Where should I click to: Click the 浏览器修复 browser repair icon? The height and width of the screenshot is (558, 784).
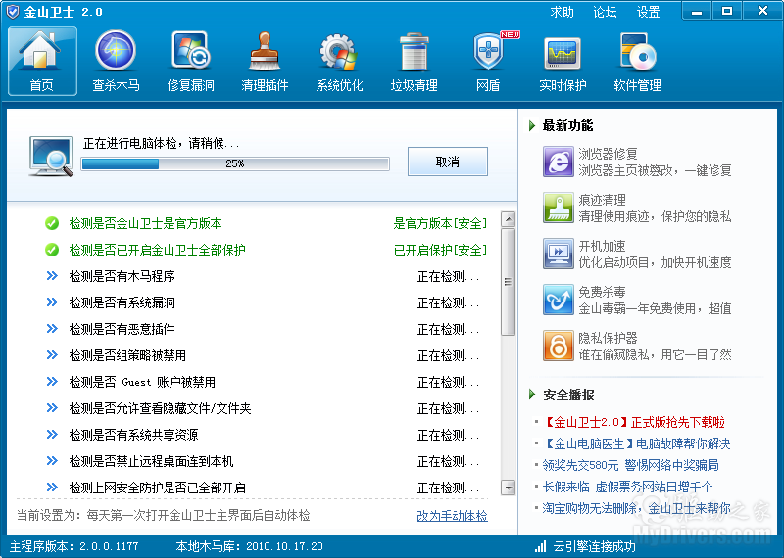(559, 162)
